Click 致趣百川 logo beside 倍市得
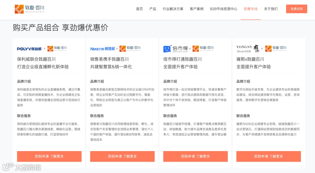 coord(203,48)
